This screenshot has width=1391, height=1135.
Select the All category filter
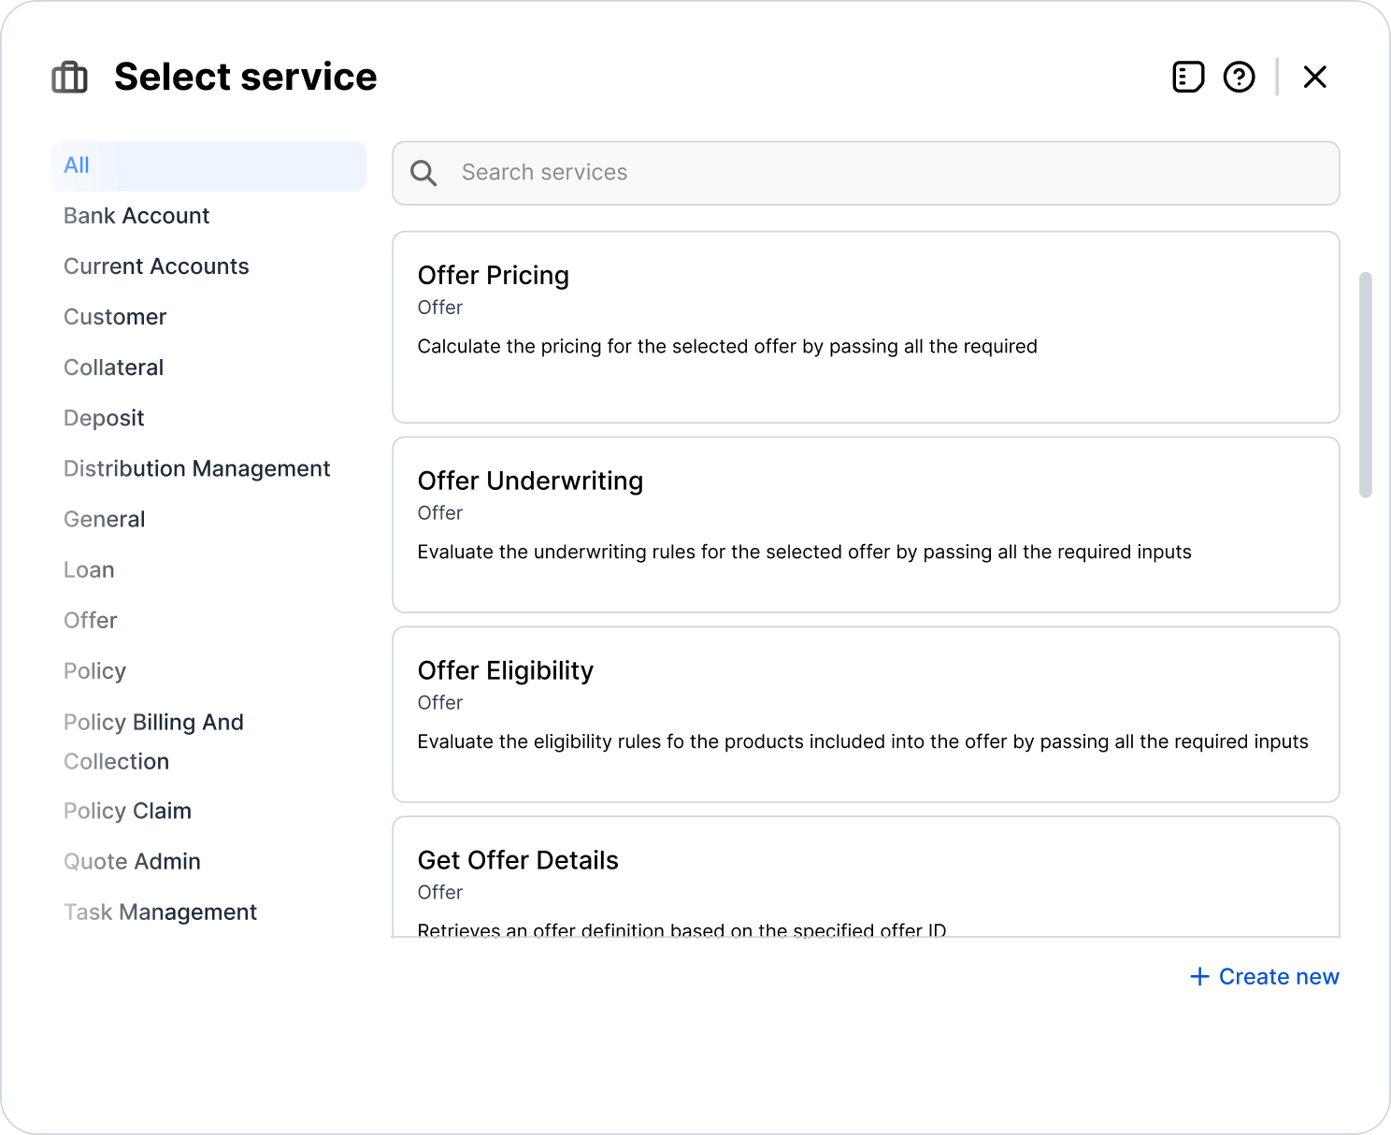[x=208, y=165]
